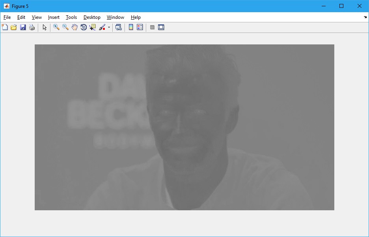The width and height of the screenshot is (369, 237).
Task: Open a file with the folder icon
Action: 14,27
